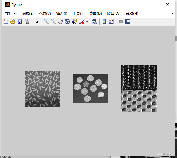This screenshot has width=177, height=158.
Task: Open the 查看(V) menu
Action: click(x=45, y=14)
